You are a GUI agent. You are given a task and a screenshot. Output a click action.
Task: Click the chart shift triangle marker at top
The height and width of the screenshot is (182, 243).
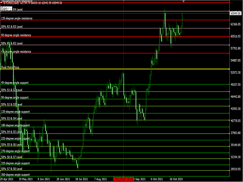pos(184,2)
